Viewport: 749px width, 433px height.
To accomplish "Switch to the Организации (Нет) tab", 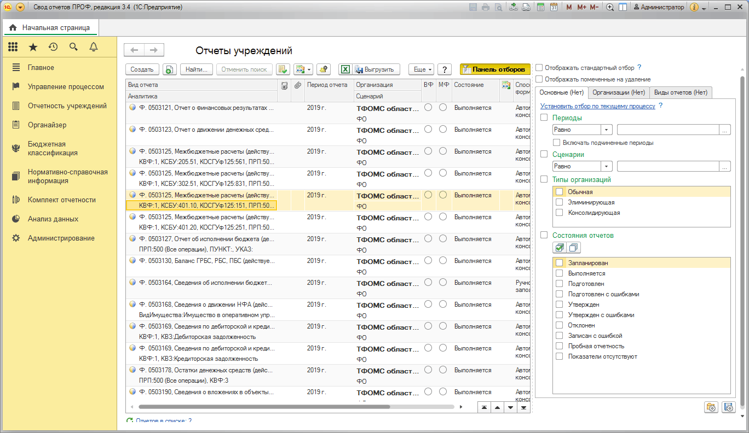I will 619,93.
